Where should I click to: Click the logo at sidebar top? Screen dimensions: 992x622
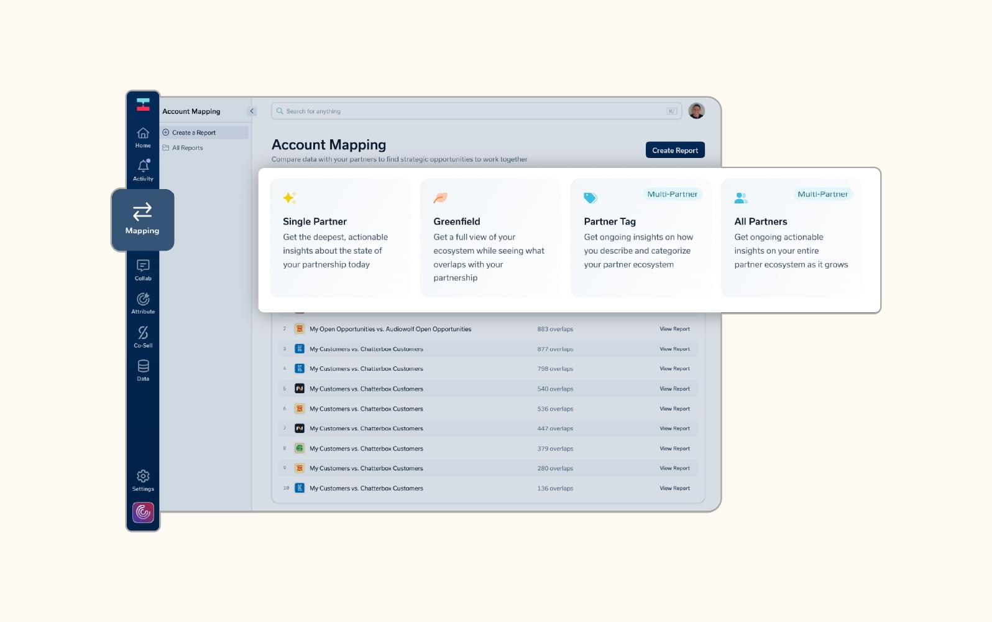point(143,104)
